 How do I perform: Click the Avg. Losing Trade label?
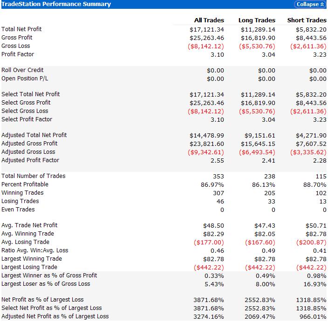(x=25, y=242)
